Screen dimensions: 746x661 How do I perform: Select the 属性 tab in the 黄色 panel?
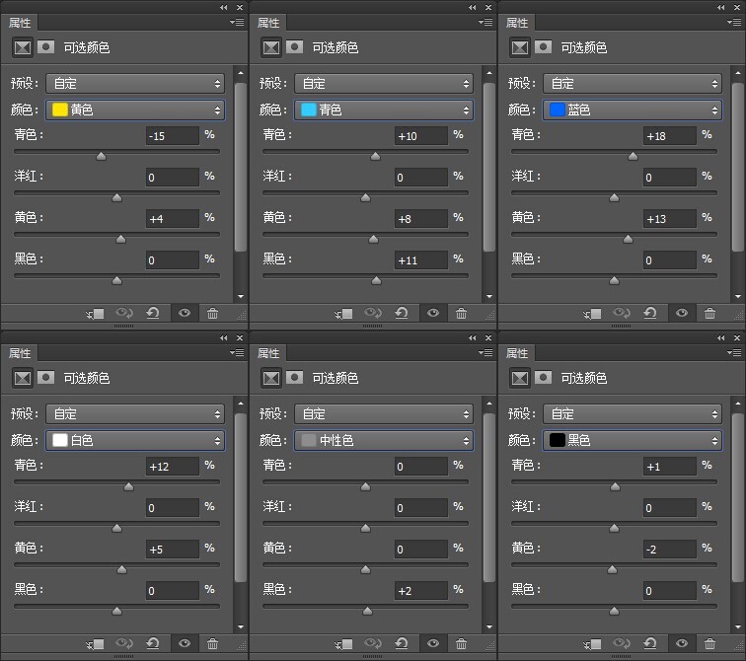(20, 23)
